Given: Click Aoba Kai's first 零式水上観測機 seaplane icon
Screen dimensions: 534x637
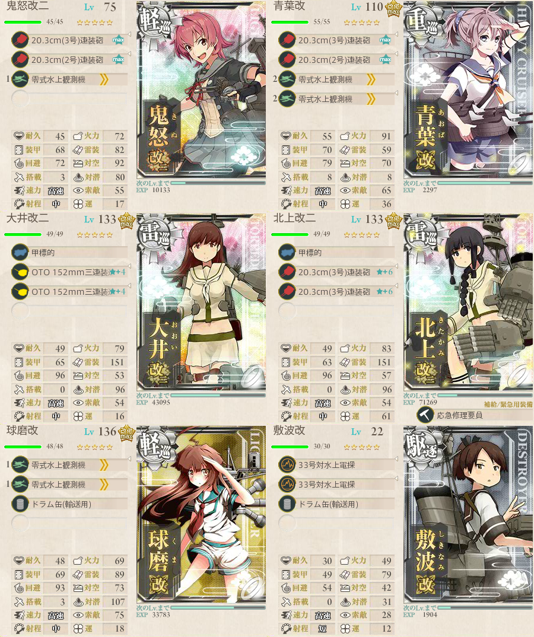Looking at the screenshot, I should pos(287,79).
